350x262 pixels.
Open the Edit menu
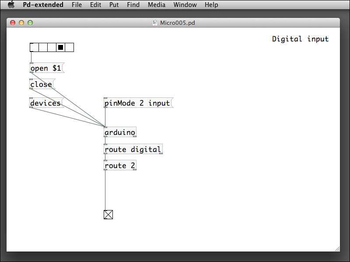point(95,5)
